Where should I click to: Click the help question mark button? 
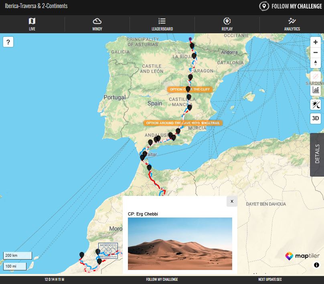click(x=8, y=42)
